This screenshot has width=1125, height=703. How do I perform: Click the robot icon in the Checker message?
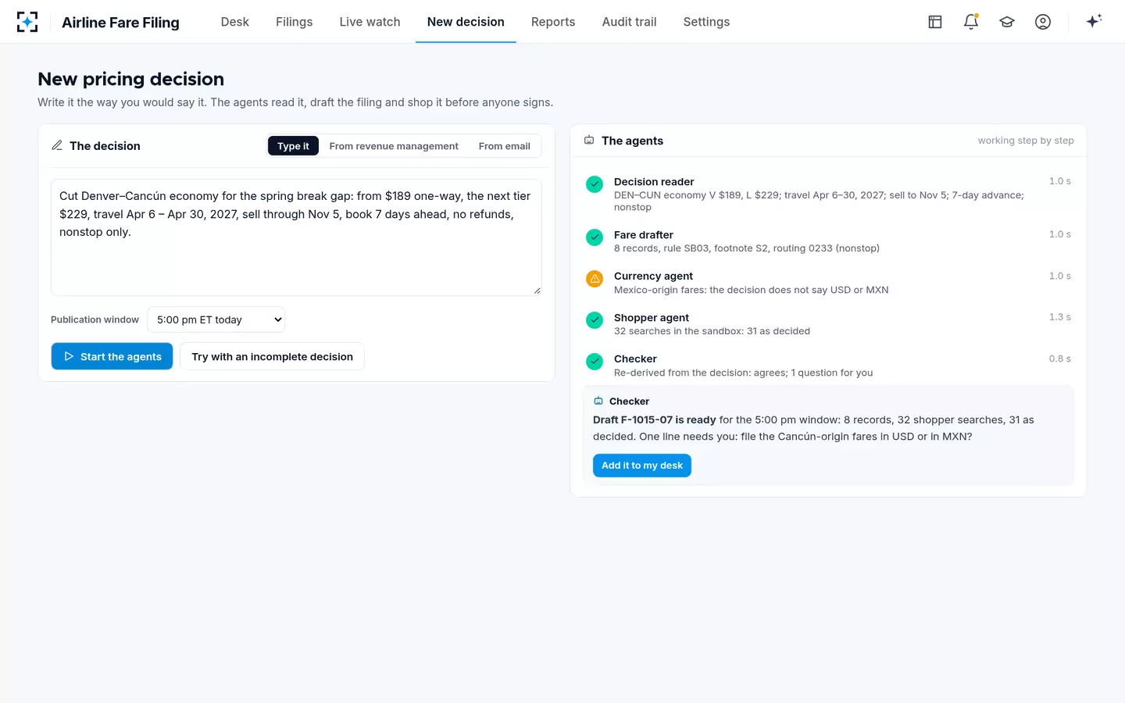tap(598, 401)
